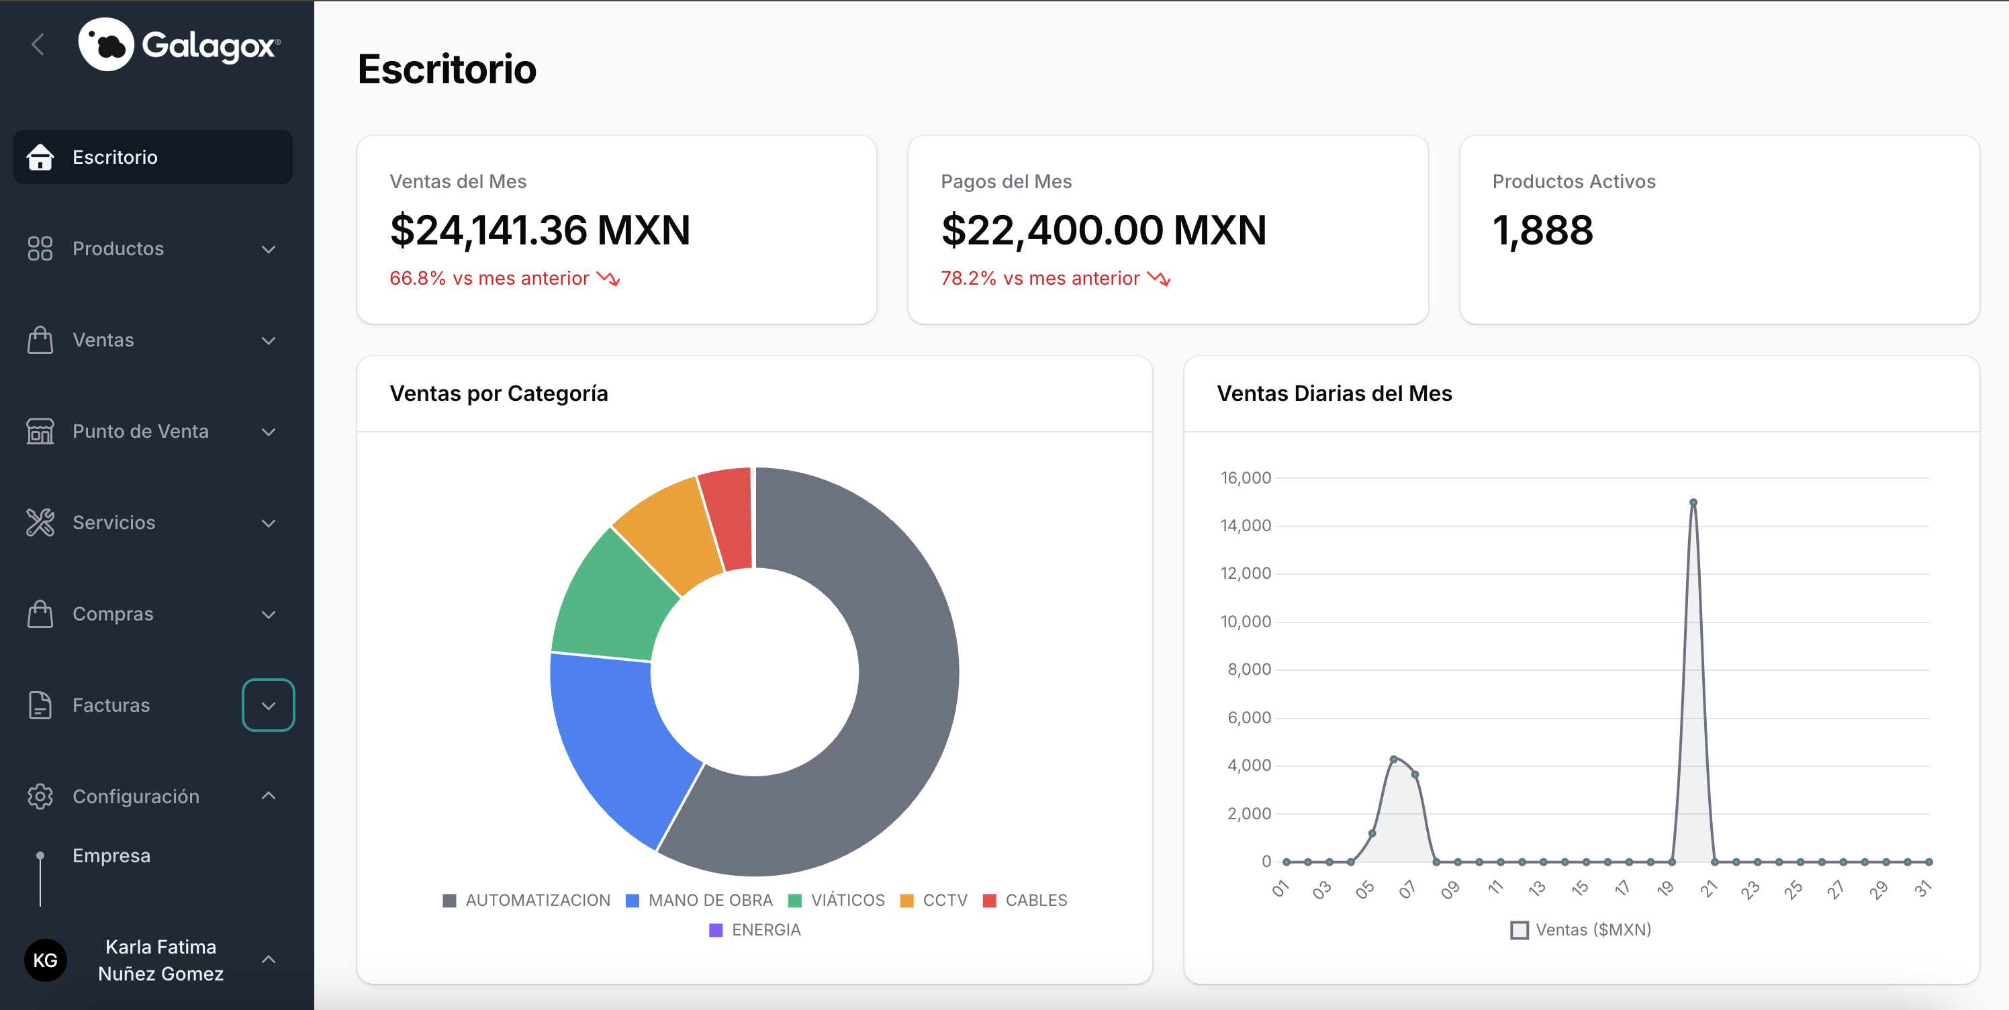Collapse the Configuración section
The image size is (2009, 1010).
coord(269,796)
